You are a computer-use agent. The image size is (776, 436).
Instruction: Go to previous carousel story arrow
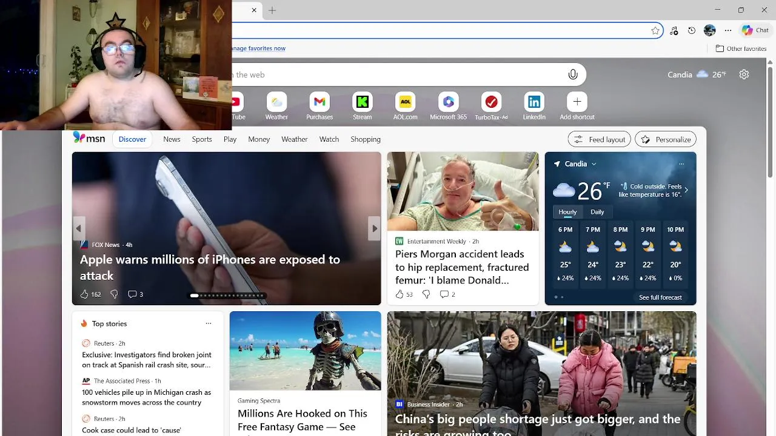(79, 228)
